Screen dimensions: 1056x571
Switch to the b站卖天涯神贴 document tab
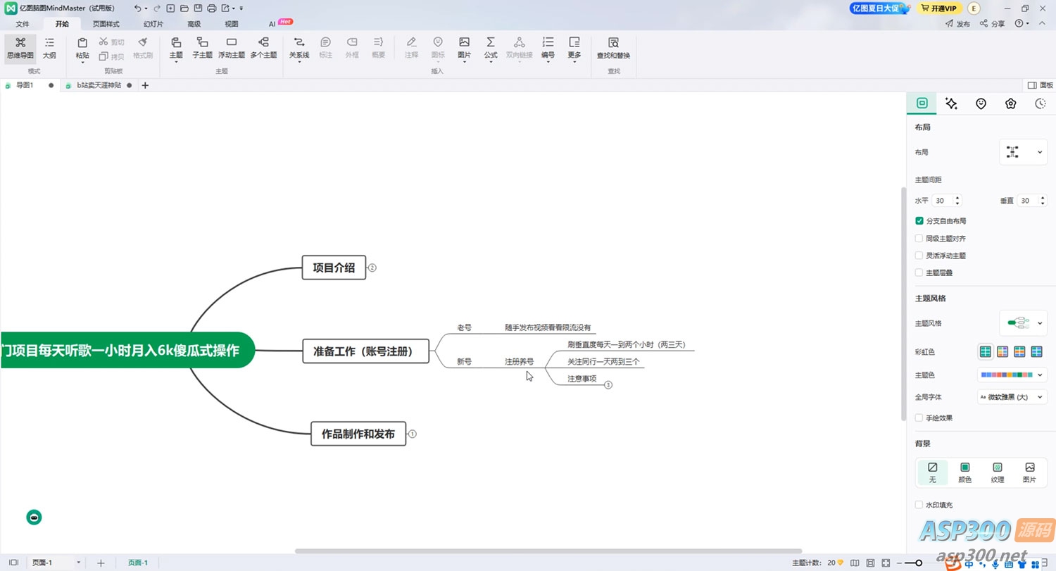click(99, 85)
